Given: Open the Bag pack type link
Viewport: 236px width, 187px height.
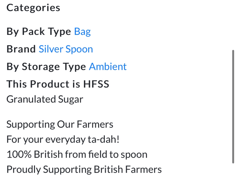Looking at the screenshot, I should point(82,32).
